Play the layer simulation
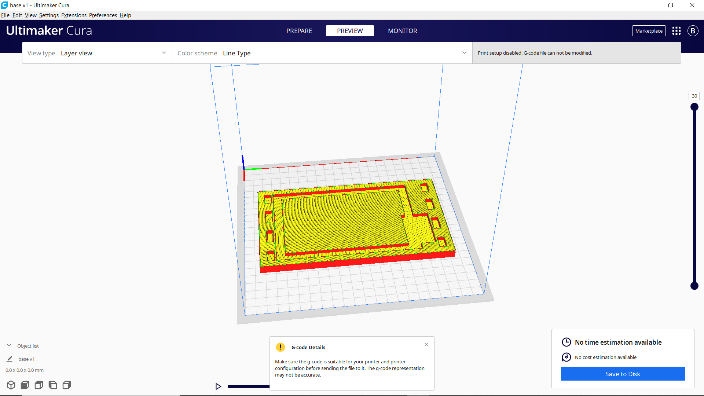 click(x=218, y=386)
